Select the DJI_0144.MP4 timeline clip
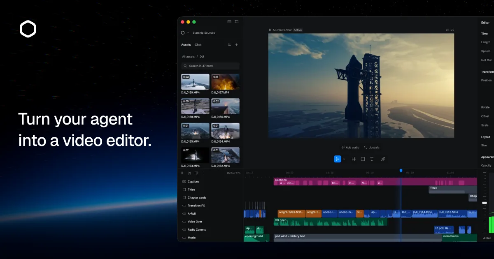 (x=424, y=214)
